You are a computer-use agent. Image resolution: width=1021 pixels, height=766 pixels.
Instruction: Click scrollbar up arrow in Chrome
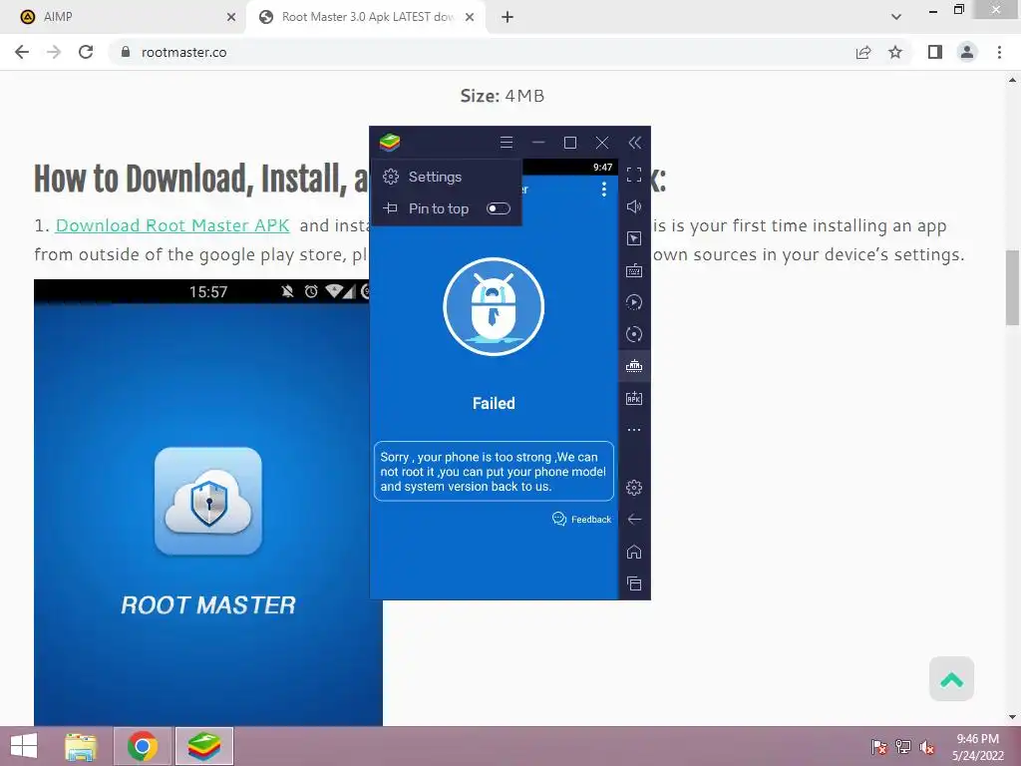(x=1013, y=80)
